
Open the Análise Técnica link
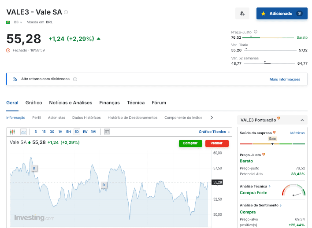click(x=255, y=186)
